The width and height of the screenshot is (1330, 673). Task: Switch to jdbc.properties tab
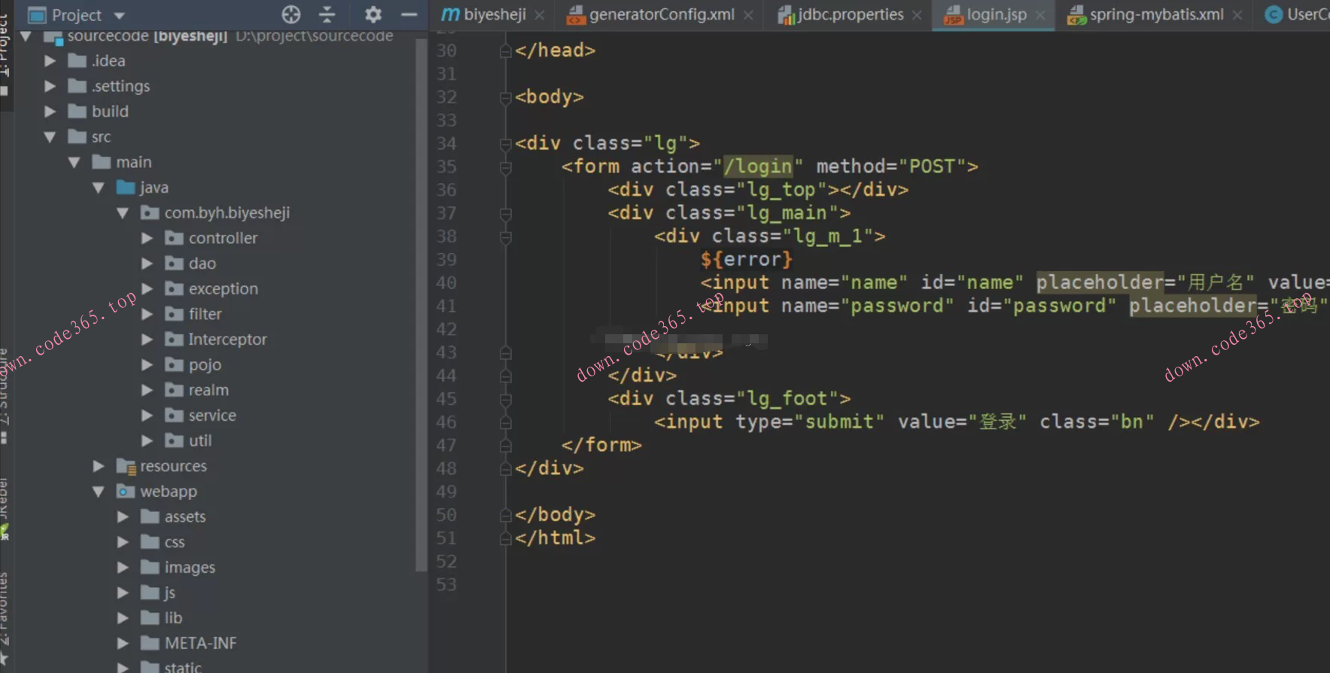850,15
